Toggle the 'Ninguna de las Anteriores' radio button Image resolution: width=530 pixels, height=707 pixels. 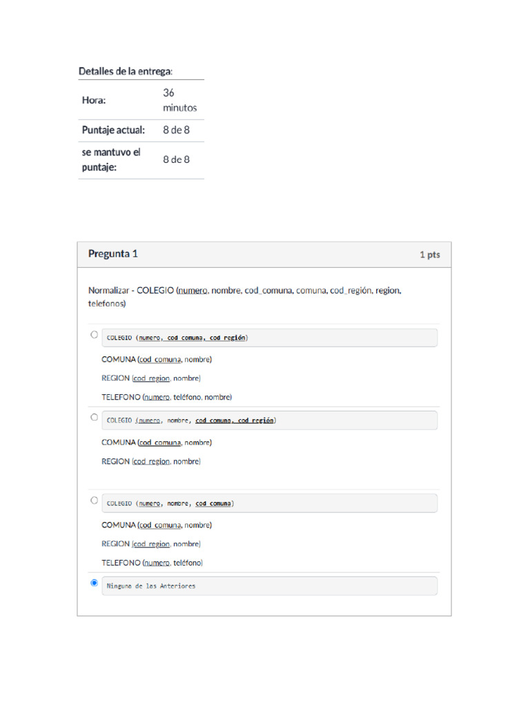tap(94, 583)
